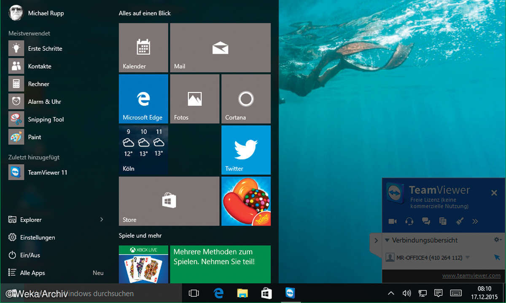The image size is (506, 303).
Task: Close the TeamViewer panel
Action: pos(494,193)
